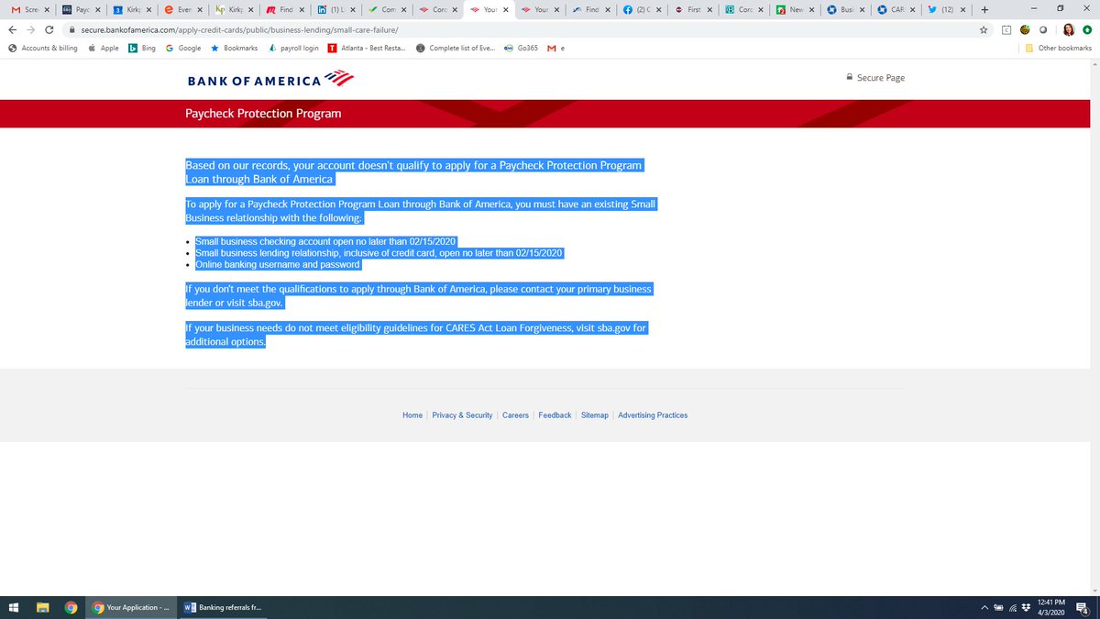Open File Explorer from the taskbar
This screenshot has width=1100, height=619.
(x=42, y=607)
